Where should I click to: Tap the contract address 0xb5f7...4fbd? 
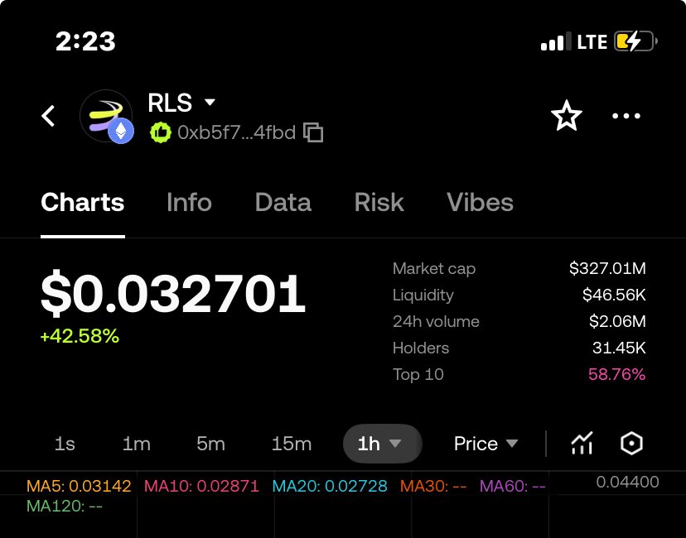(237, 132)
